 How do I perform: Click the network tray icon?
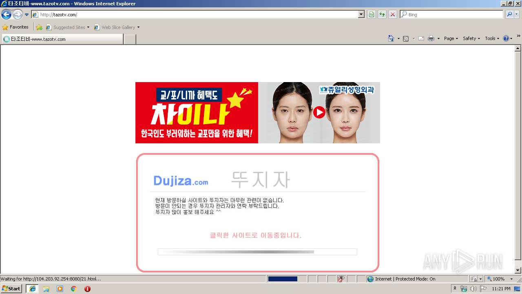464,289
